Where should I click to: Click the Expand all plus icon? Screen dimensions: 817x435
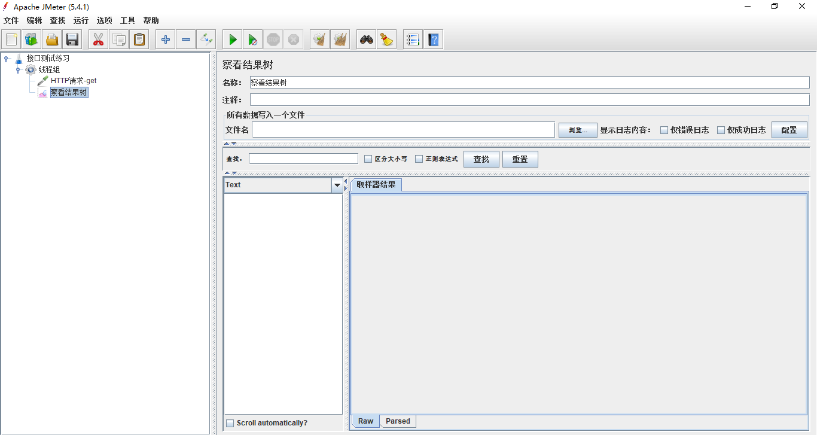166,39
